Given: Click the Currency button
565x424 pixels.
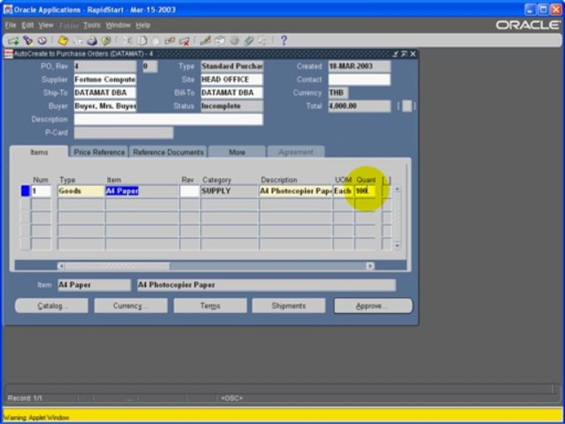Looking at the screenshot, I should point(131,306).
